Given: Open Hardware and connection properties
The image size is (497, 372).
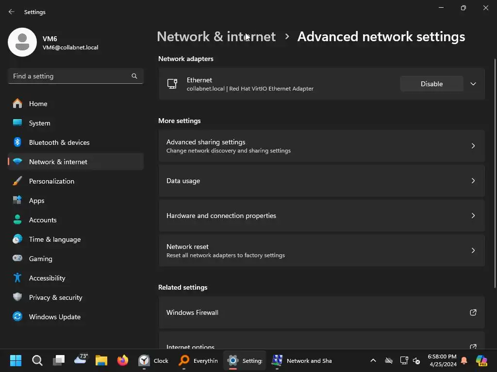Looking at the screenshot, I should (x=321, y=216).
